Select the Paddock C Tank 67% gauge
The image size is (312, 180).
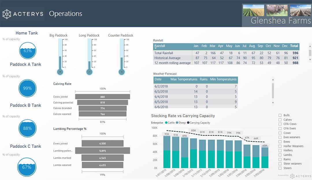27,167
